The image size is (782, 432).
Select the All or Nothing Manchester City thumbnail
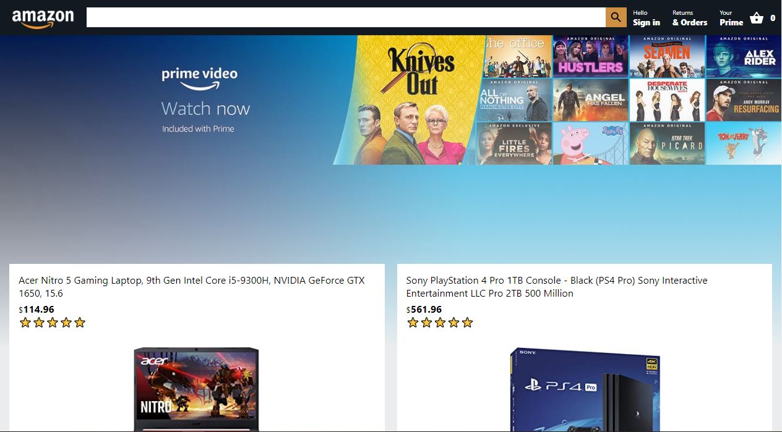(515, 100)
